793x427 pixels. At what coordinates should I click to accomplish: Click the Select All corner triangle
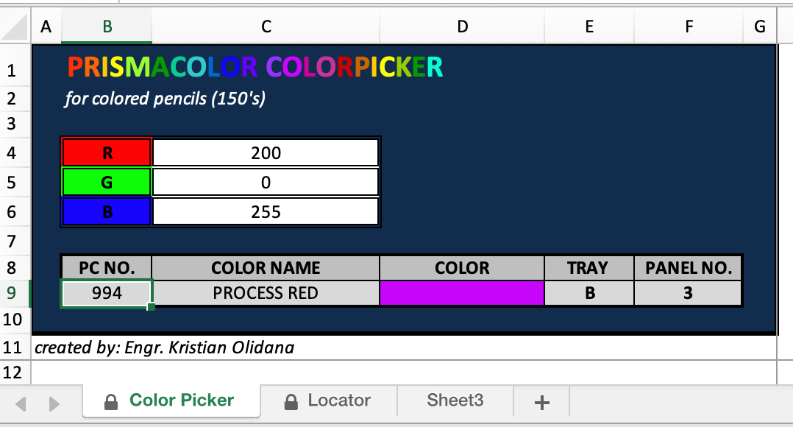tap(15, 27)
